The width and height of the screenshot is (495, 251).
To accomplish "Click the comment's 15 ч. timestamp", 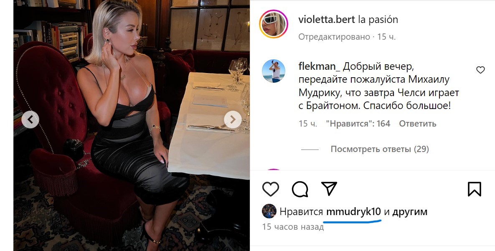I will pyautogui.click(x=308, y=124).
